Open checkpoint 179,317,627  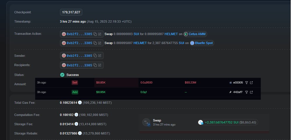(71, 12)
